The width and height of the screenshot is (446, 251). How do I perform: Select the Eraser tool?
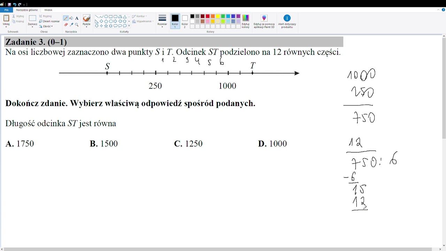[x=66, y=25]
